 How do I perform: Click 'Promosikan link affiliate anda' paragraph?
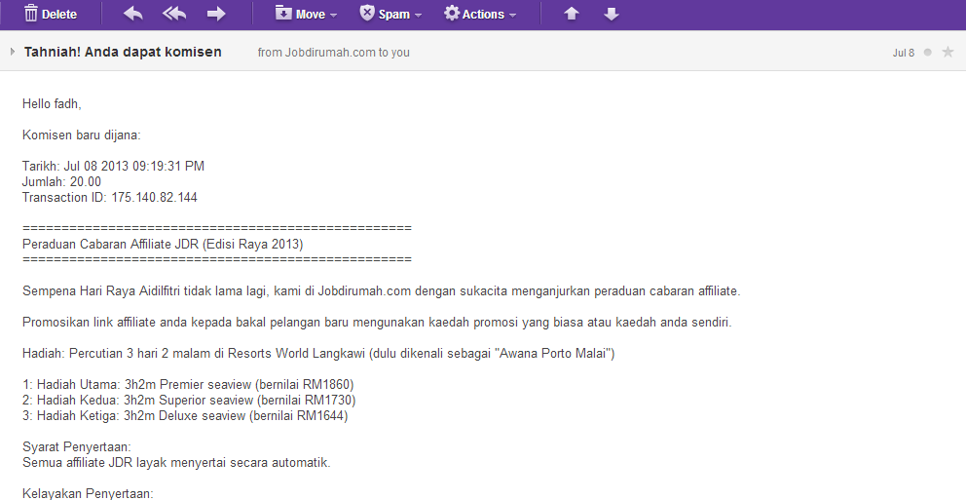coord(377,322)
